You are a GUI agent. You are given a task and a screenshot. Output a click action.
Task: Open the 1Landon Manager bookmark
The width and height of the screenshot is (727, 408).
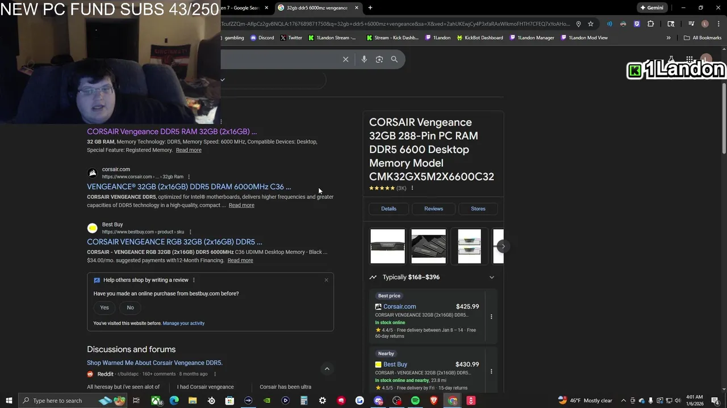(x=532, y=38)
